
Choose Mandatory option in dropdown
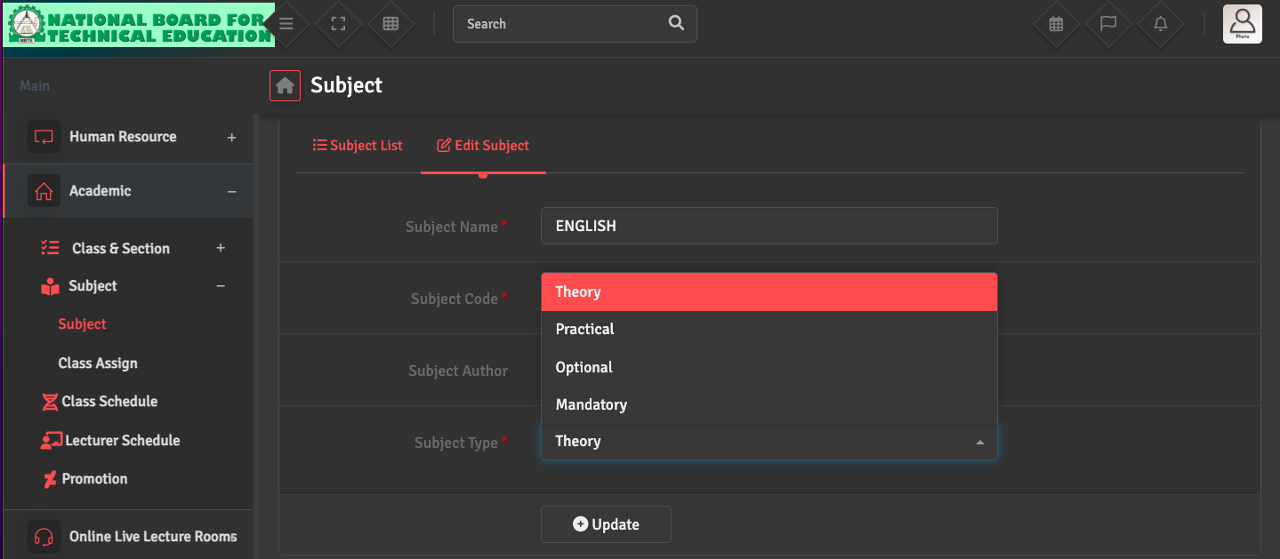(592, 404)
